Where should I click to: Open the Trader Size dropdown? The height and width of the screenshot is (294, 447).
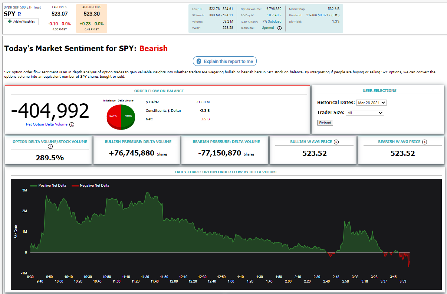click(x=365, y=113)
